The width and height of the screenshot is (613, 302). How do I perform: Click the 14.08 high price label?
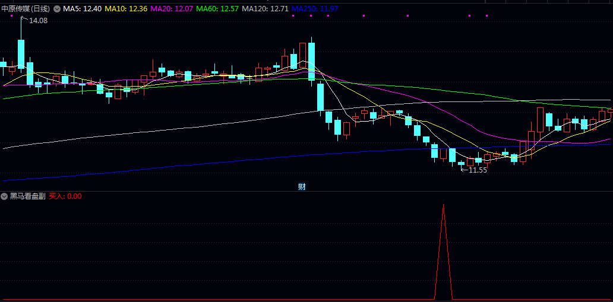coord(38,21)
